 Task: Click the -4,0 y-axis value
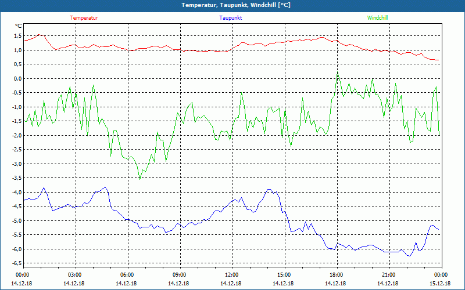coord(17,193)
